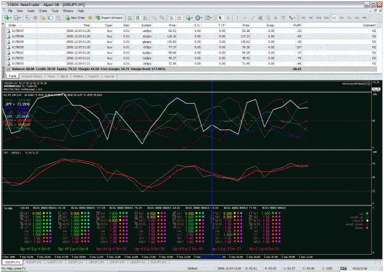This screenshot has height=272, width=384.
Task: Select the AUDJPY,M5 chart tab
Action: click(x=34, y=262)
